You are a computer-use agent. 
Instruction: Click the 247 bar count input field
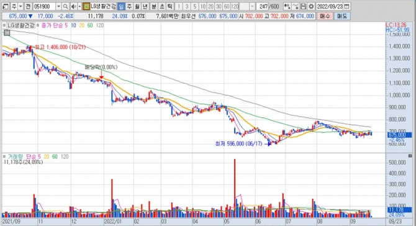[263, 6]
